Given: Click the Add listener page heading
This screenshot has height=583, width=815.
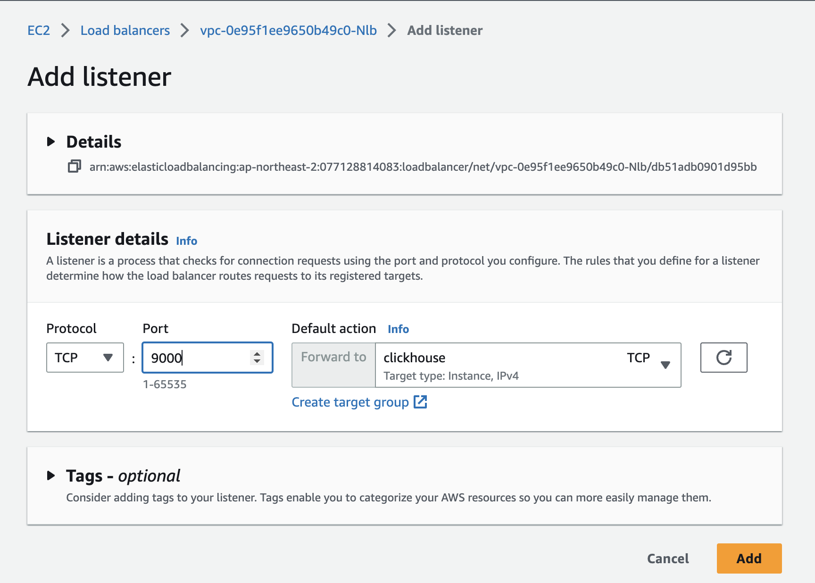Looking at the screenshot, I should point(100,77).
